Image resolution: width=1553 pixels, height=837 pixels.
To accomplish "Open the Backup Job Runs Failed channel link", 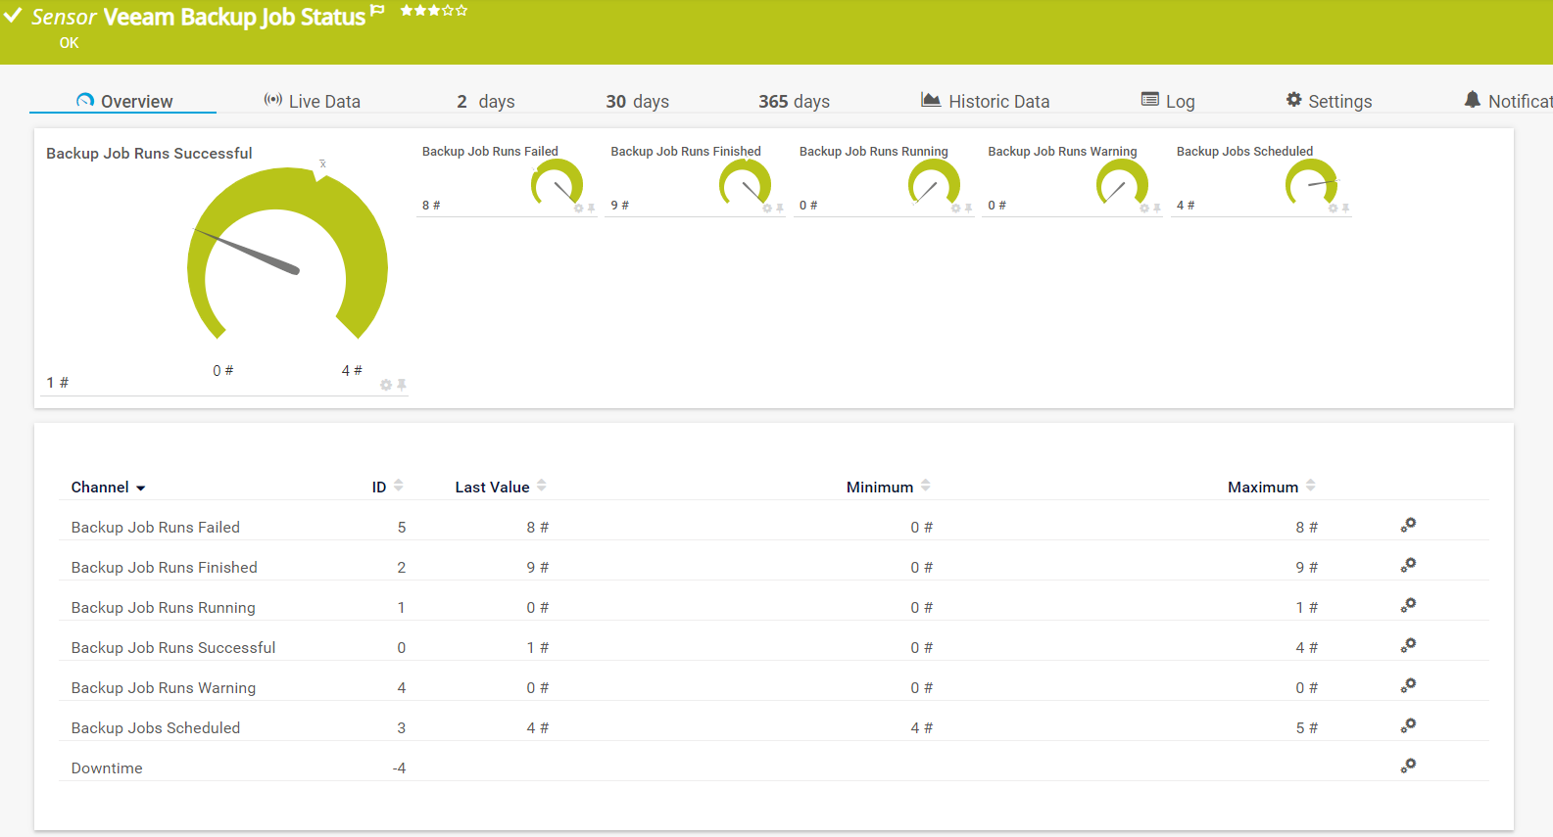I will pos(155,527).
